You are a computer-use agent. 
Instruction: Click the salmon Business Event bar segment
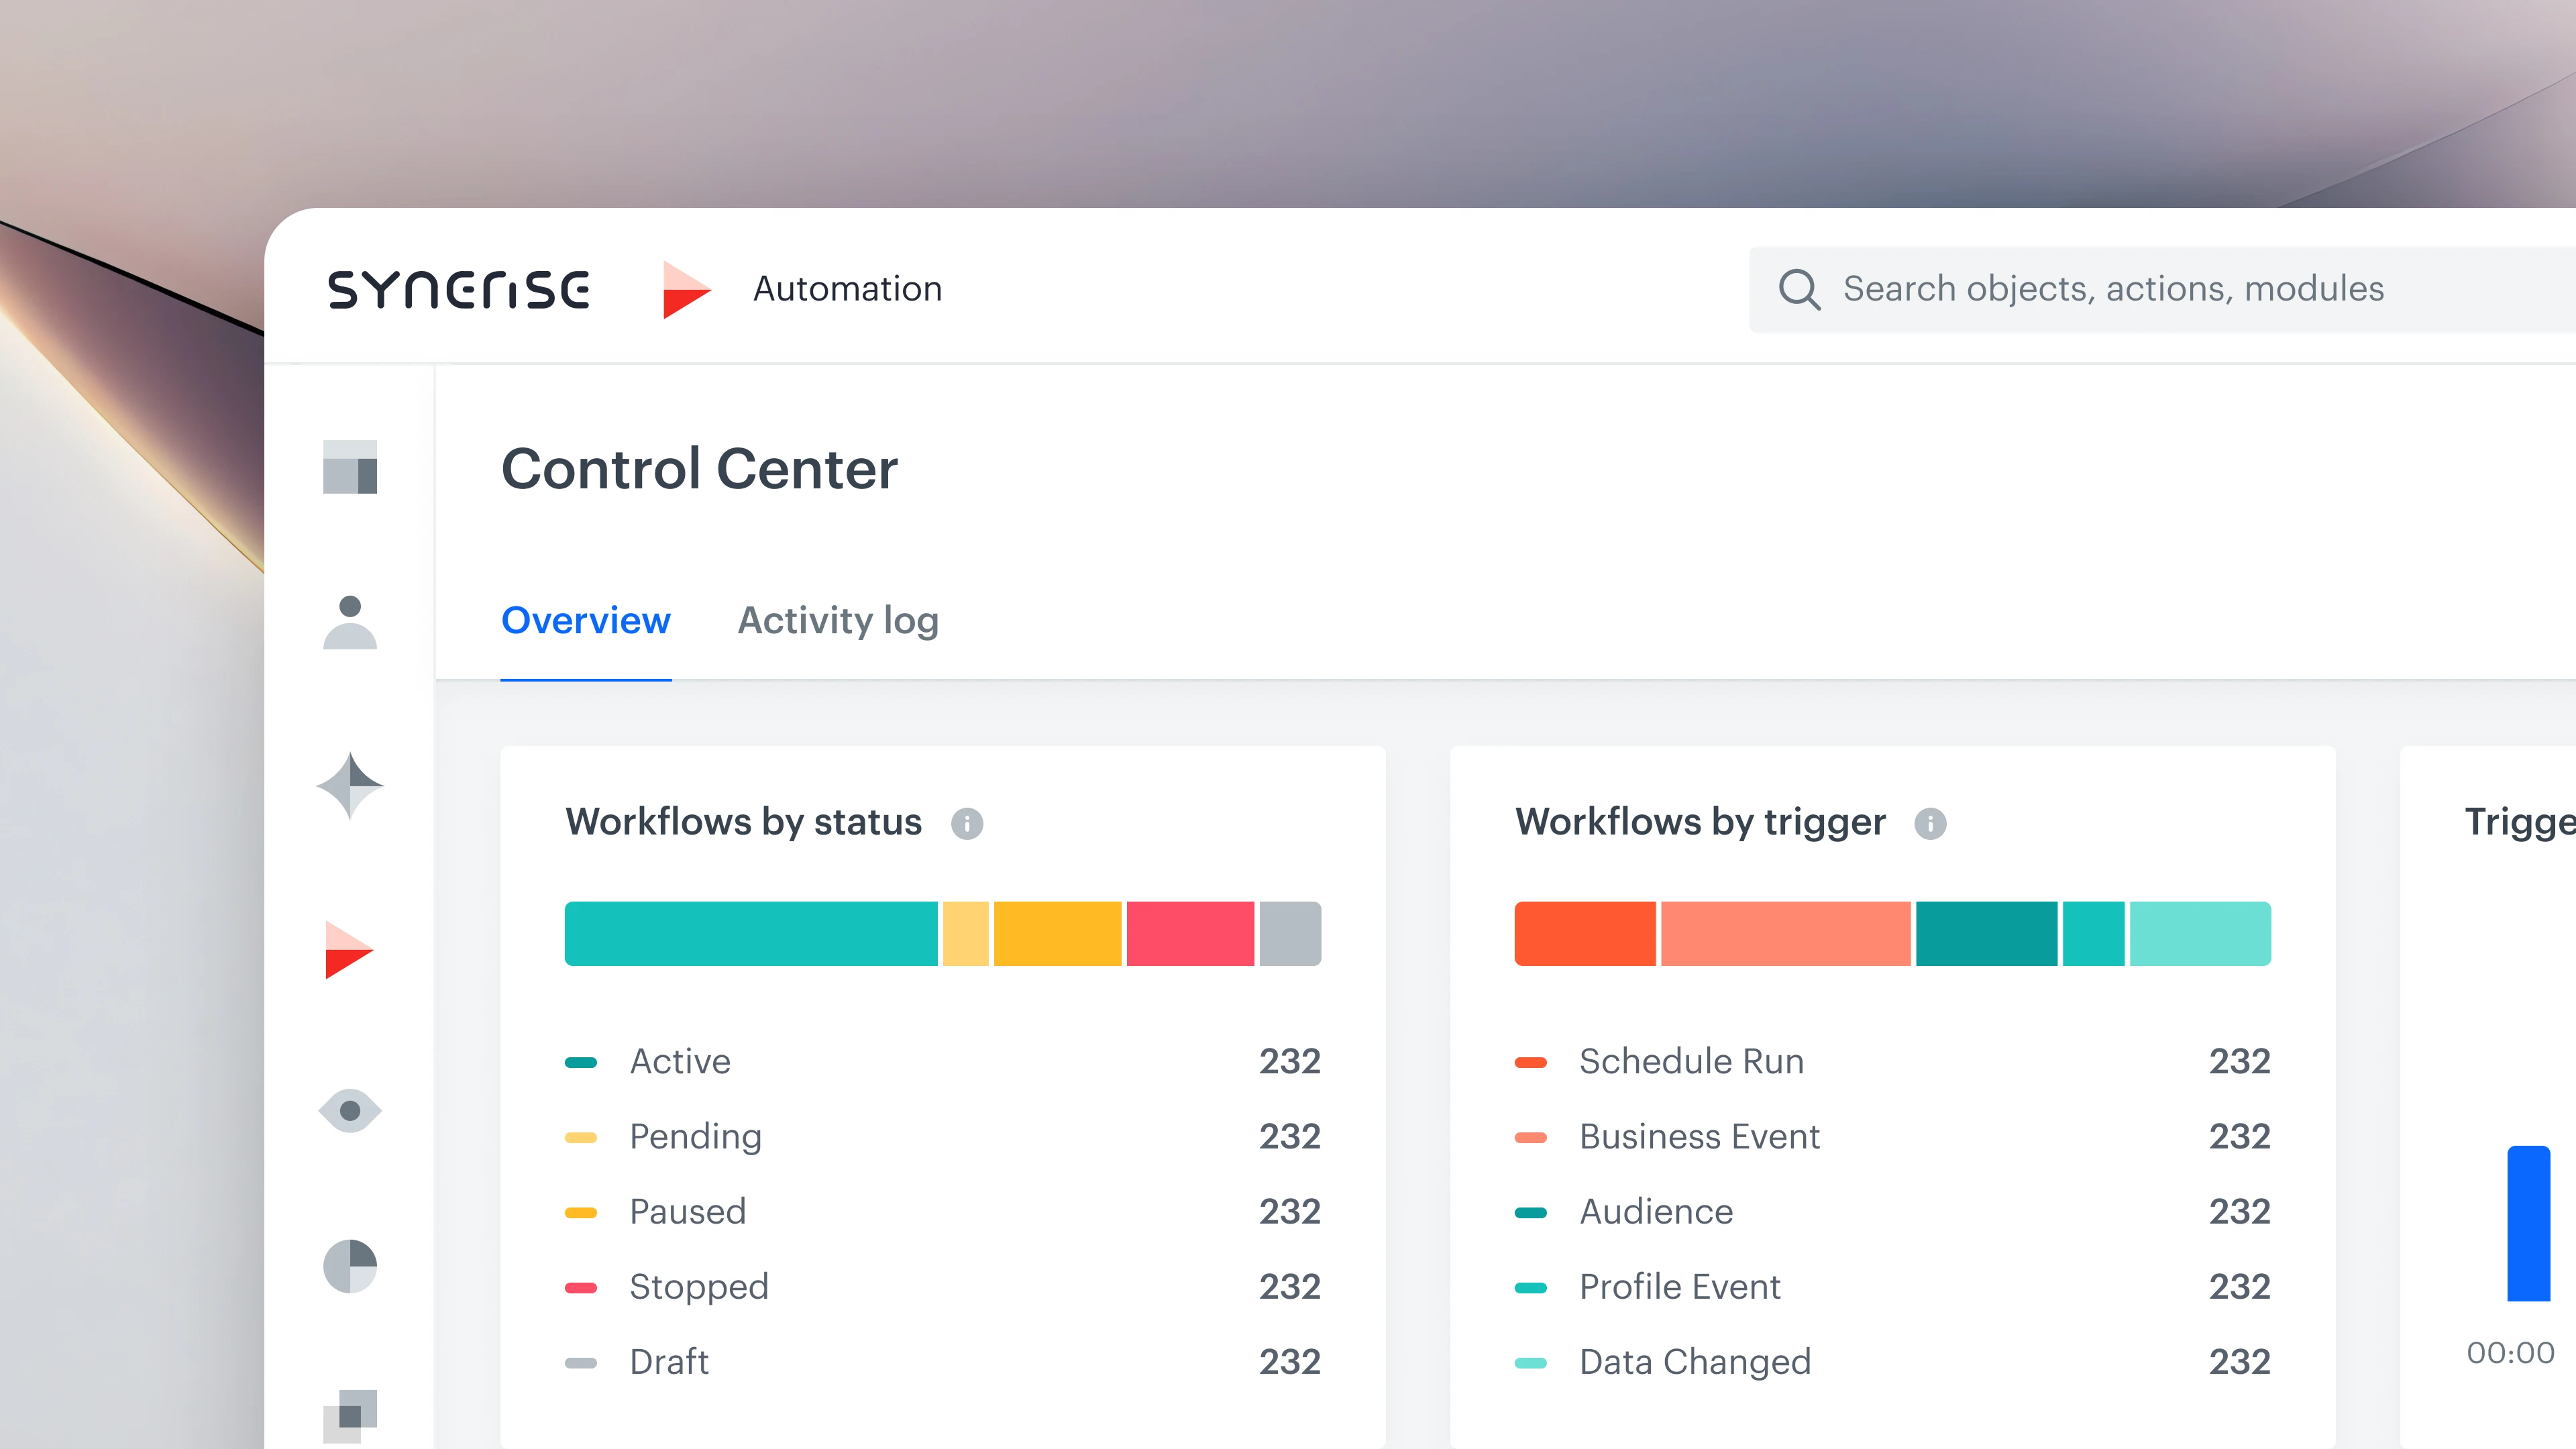1786,934
